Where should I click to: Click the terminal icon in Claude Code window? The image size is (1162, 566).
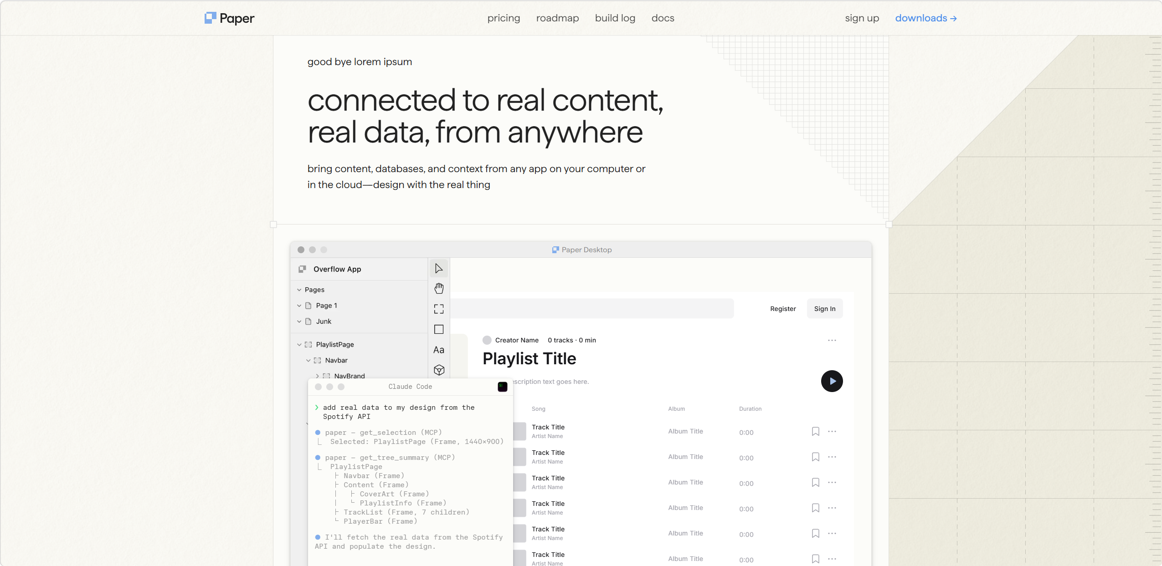502,387
